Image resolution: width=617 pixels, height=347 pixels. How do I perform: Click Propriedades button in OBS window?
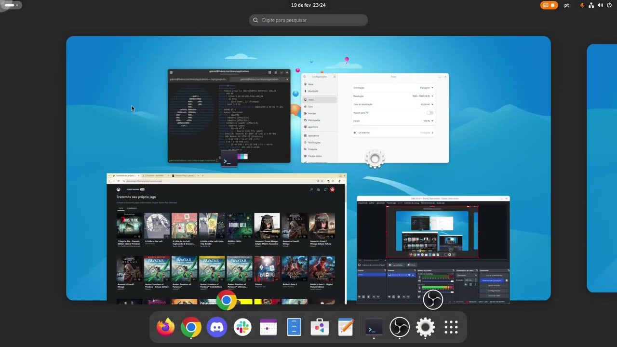pos(396,265)
